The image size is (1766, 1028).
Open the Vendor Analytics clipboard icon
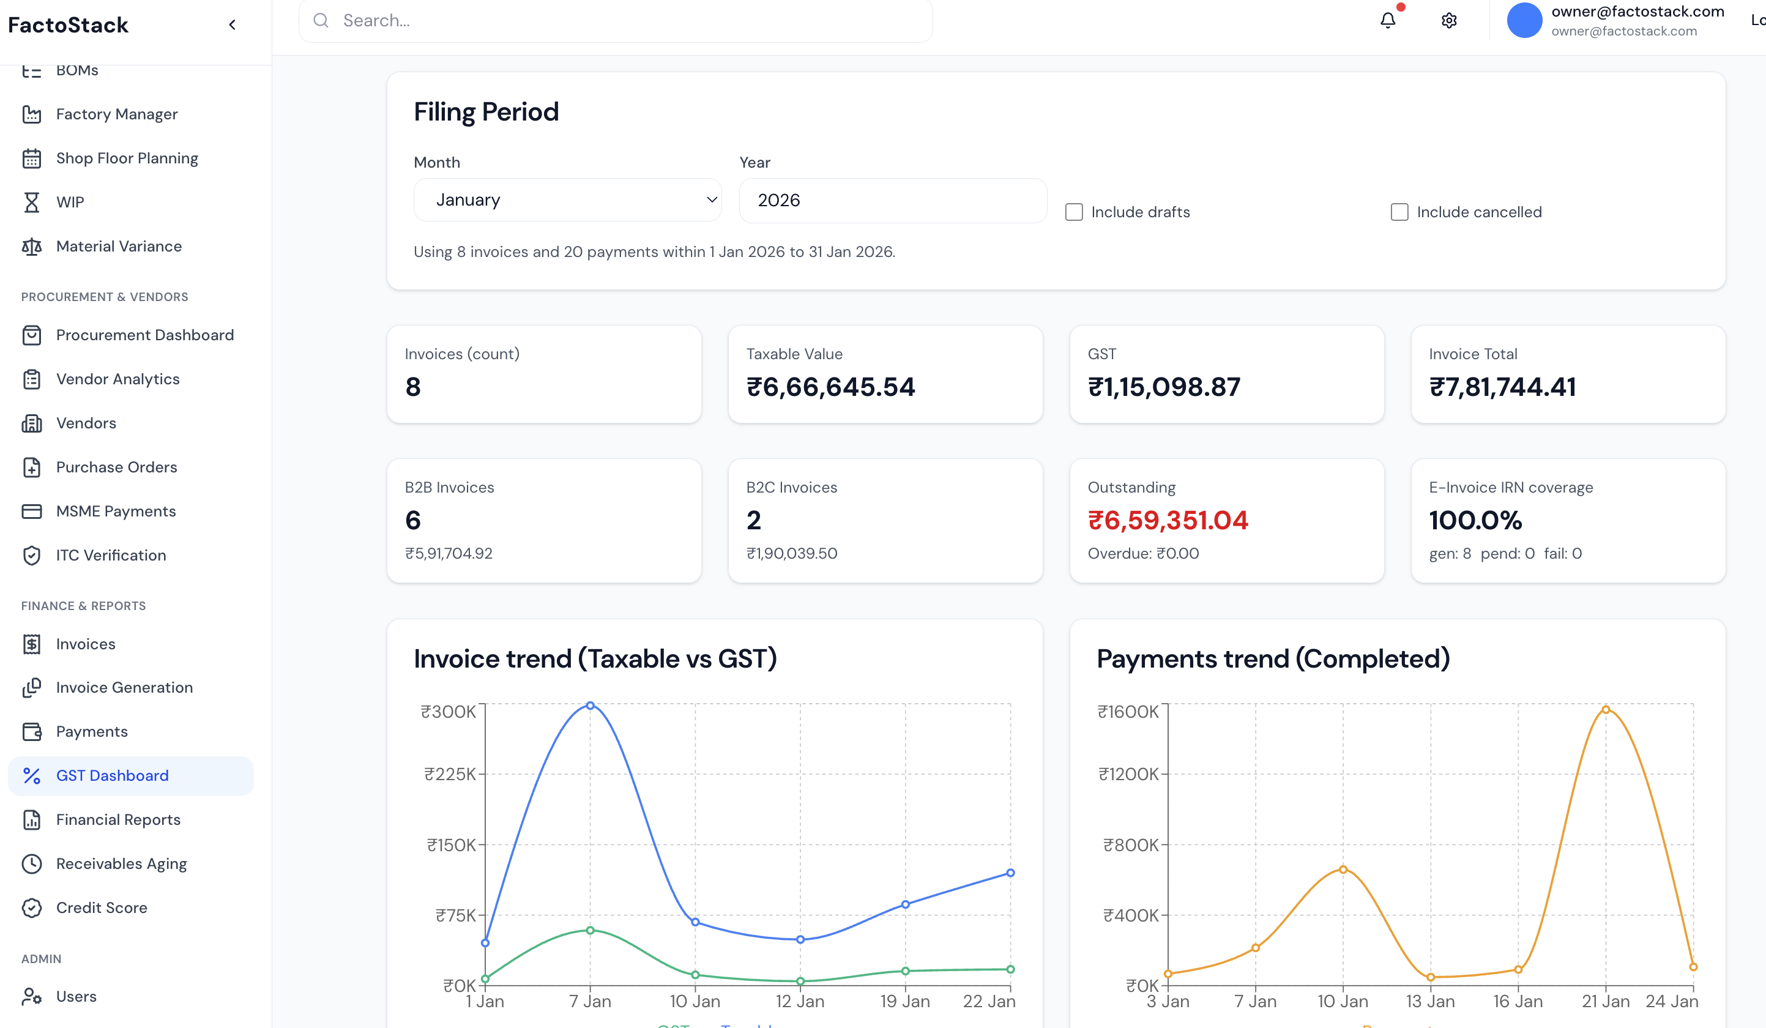pos(32,378)
